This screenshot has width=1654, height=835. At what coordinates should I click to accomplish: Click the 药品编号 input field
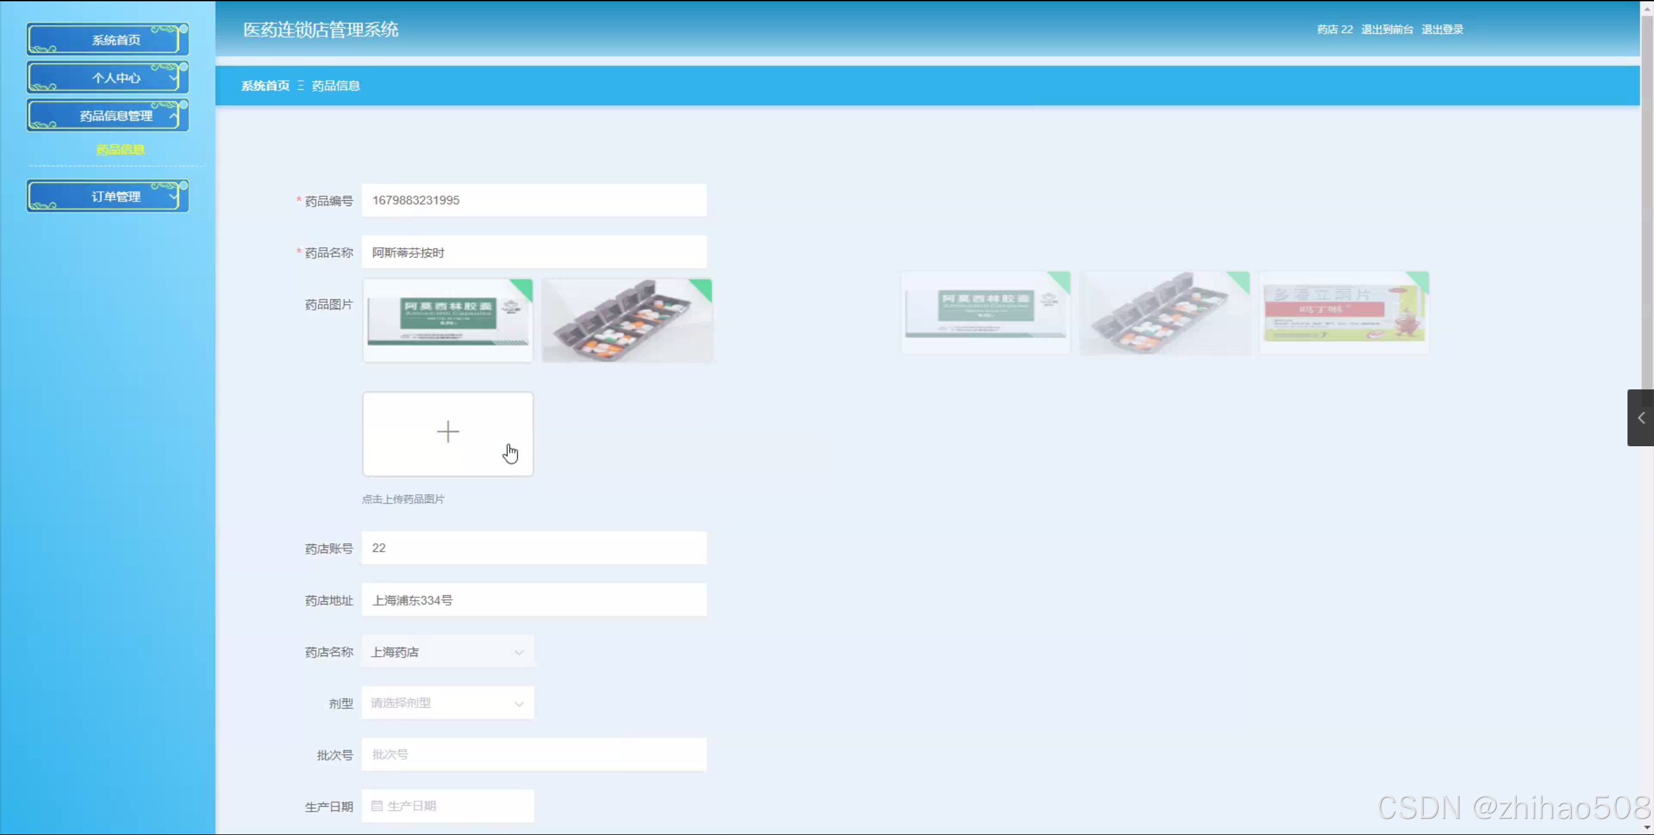point(534,200)
